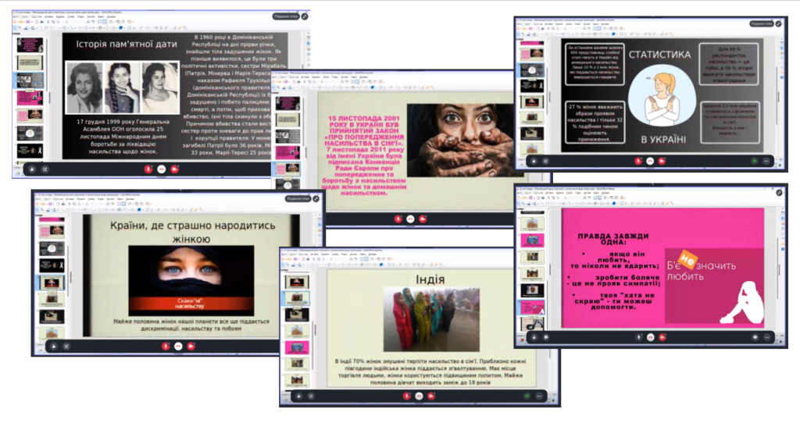Screen dimensions: 800x434
Task: Raise hand in the history slide window
Action: click(31, 169)
